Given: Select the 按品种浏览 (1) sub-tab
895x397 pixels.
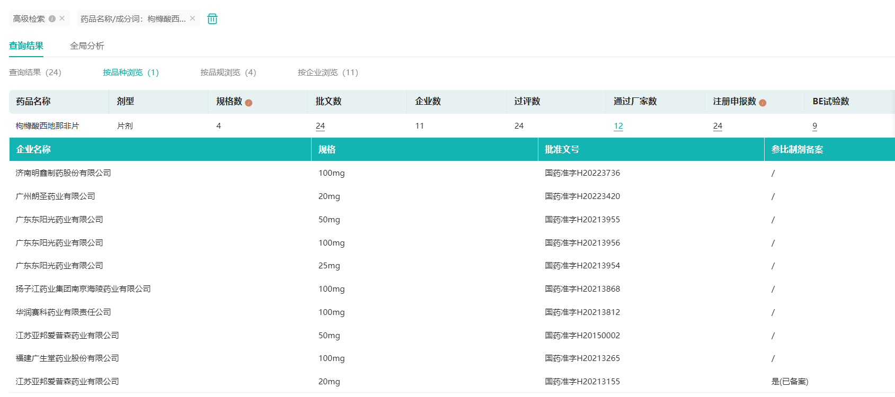Looking at the screenshot, I should [x=130, y=73].
